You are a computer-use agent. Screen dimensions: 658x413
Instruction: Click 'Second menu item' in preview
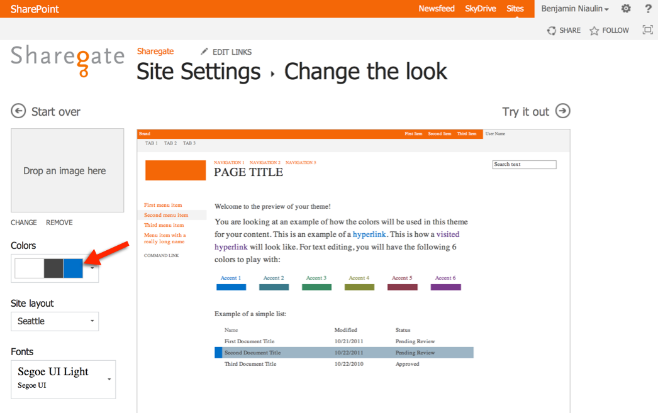166,215
